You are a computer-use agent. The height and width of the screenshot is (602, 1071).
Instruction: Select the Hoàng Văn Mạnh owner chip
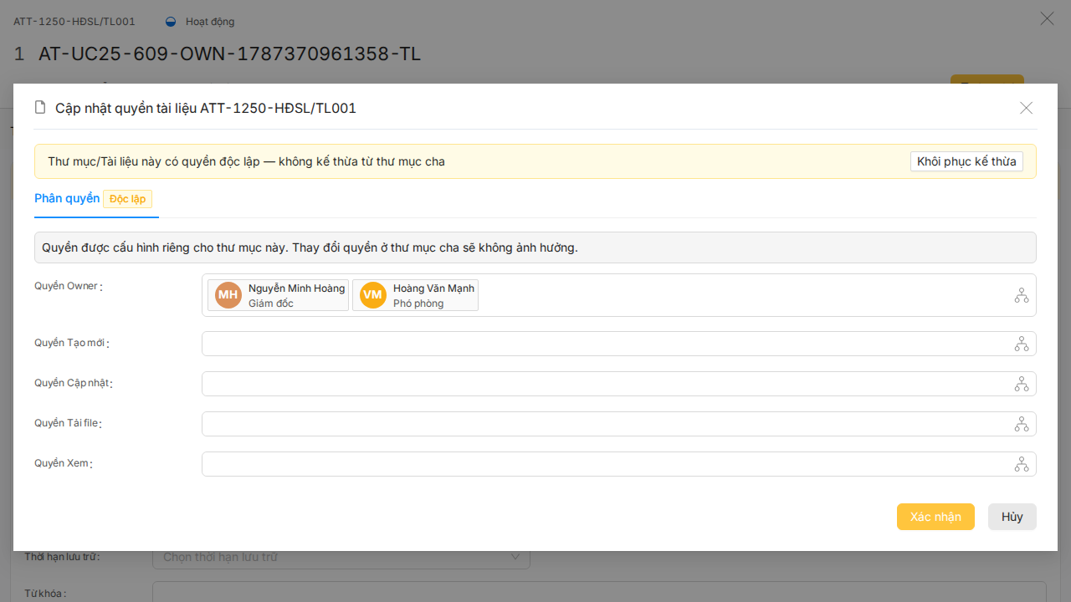coord(415,295)
